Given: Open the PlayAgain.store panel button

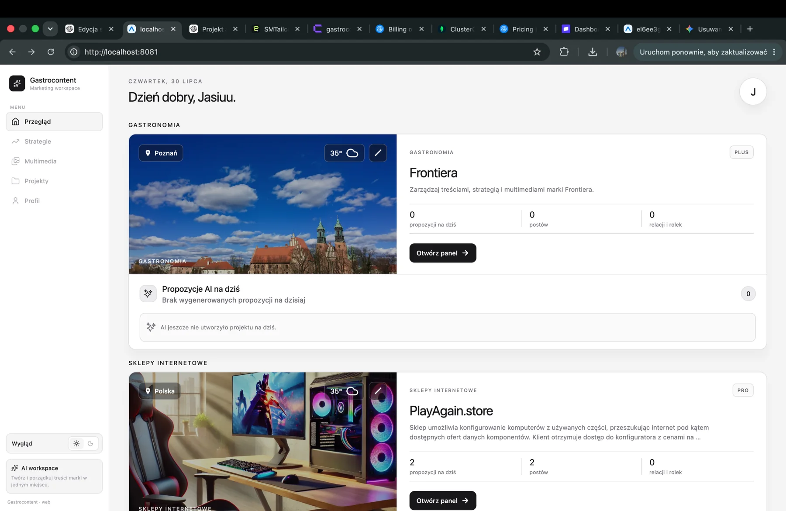Looking at the screenshot, I should [x=443, y=501].
